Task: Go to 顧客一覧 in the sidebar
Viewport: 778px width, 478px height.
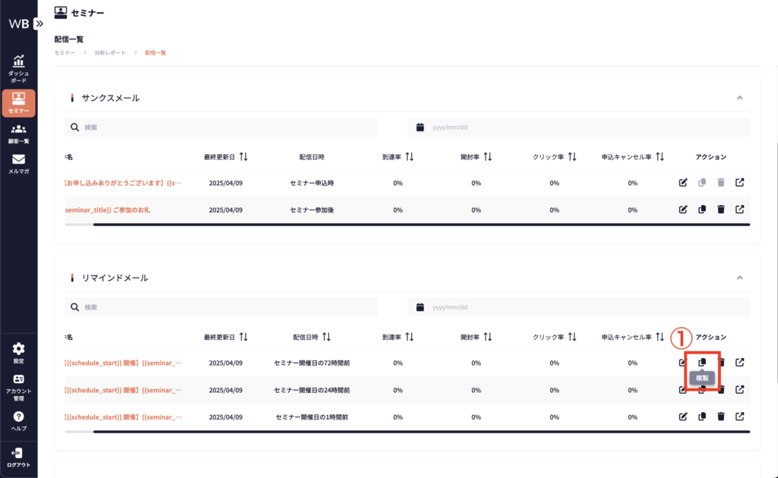Action: click(18, 133)
